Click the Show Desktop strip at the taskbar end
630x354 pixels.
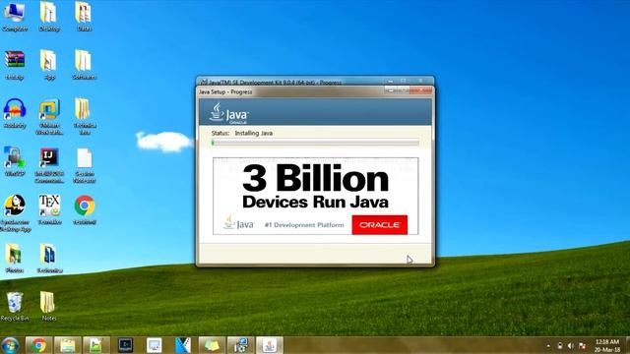[x=627, y=345]
